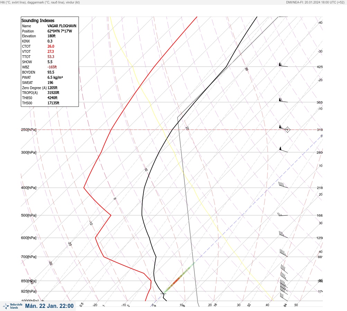Click the wind barb at 300 hPa
347x311 pixels.
pyautogui.click(x=283, y=149)
